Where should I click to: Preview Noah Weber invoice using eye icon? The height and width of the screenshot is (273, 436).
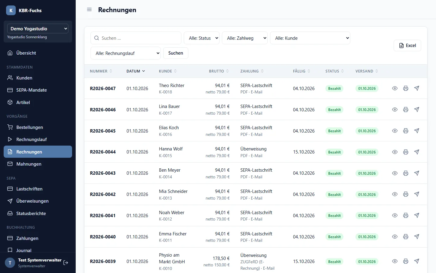click(395, 215)
